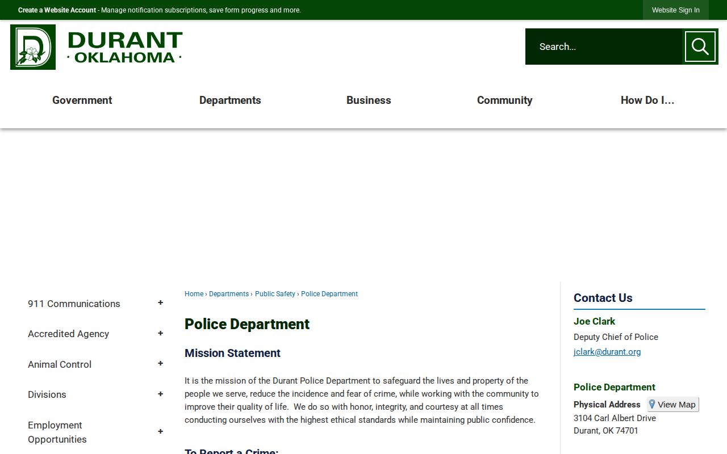The height and width of the screenshot is (454, 727).
Task: Click the Website Sign In button
Action: coord(676,10)
